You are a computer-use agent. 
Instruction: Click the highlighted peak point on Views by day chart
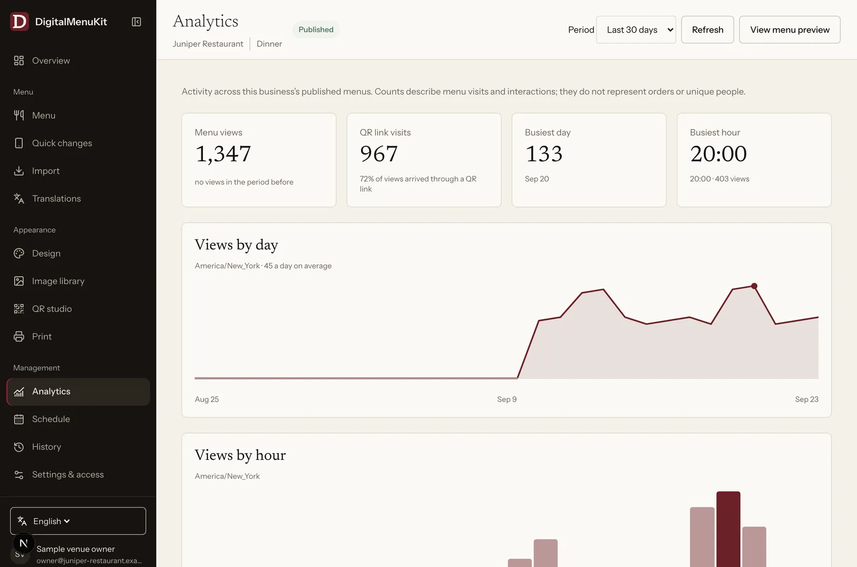754,286
